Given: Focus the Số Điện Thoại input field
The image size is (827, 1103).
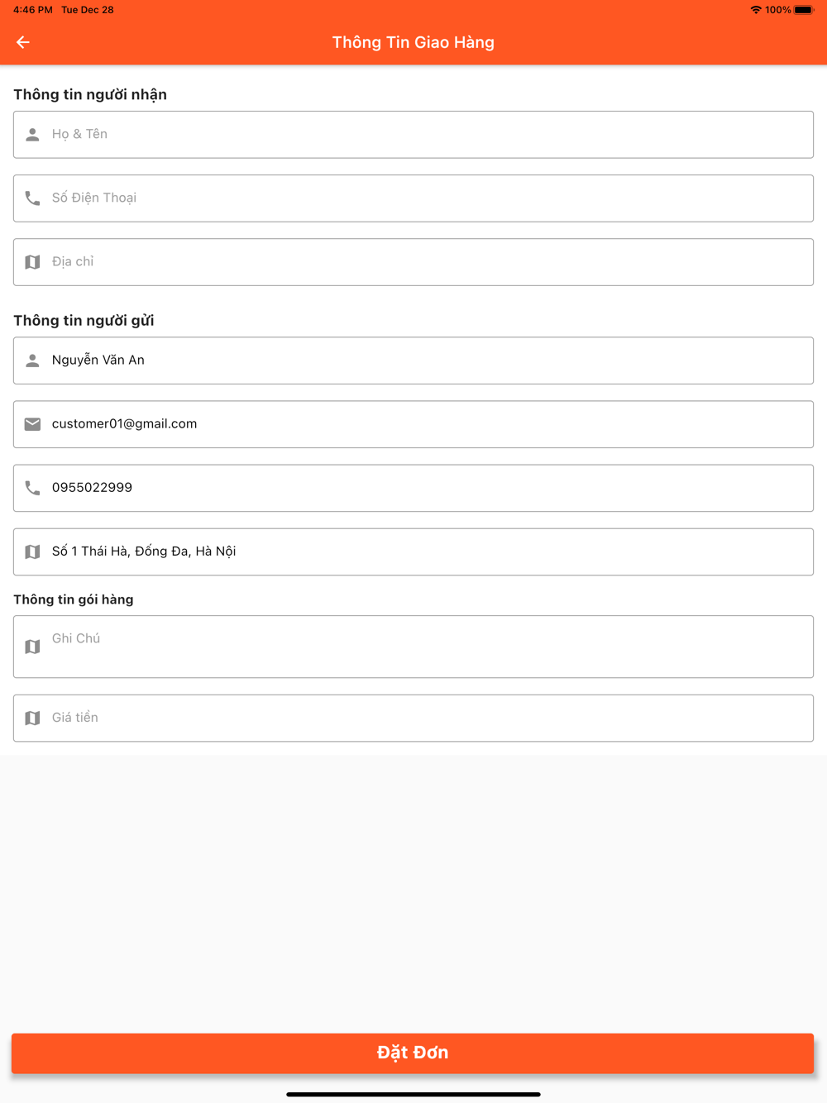Looking at the screenshot, I should (413, 198).
